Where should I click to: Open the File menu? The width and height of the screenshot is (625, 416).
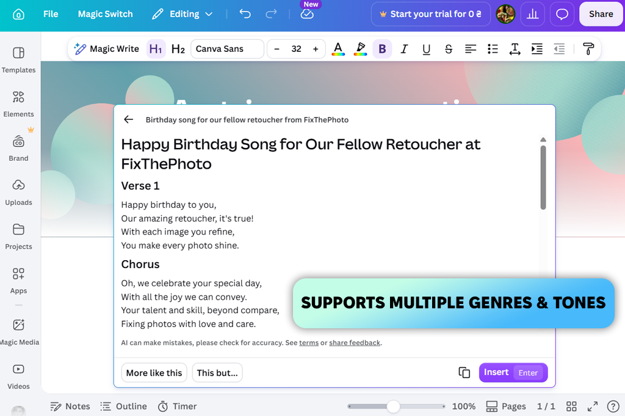coord(51,14)
